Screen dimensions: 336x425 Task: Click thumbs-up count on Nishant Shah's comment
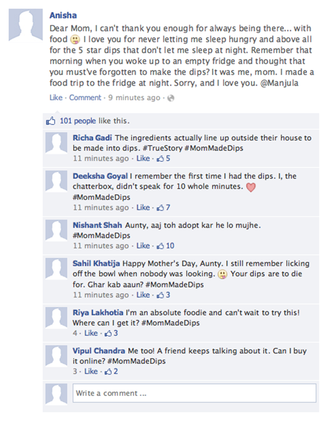coord(165,246)
